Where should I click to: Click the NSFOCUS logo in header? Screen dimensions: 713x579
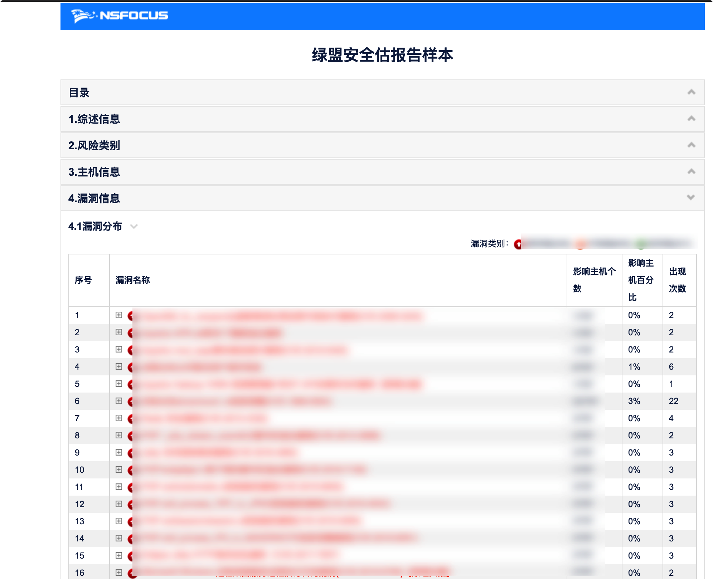point(120,16)
